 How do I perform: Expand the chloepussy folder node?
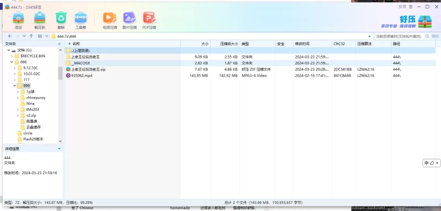point(18,98)
